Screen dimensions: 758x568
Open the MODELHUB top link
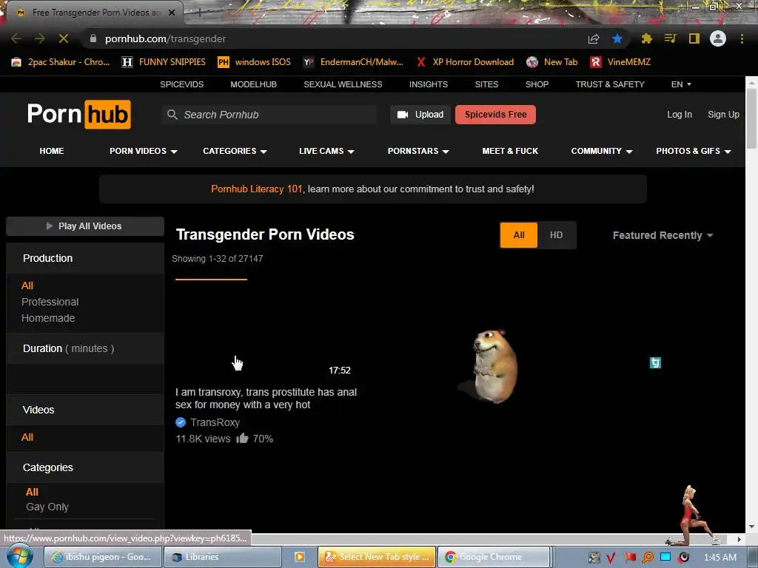(253, 84)
